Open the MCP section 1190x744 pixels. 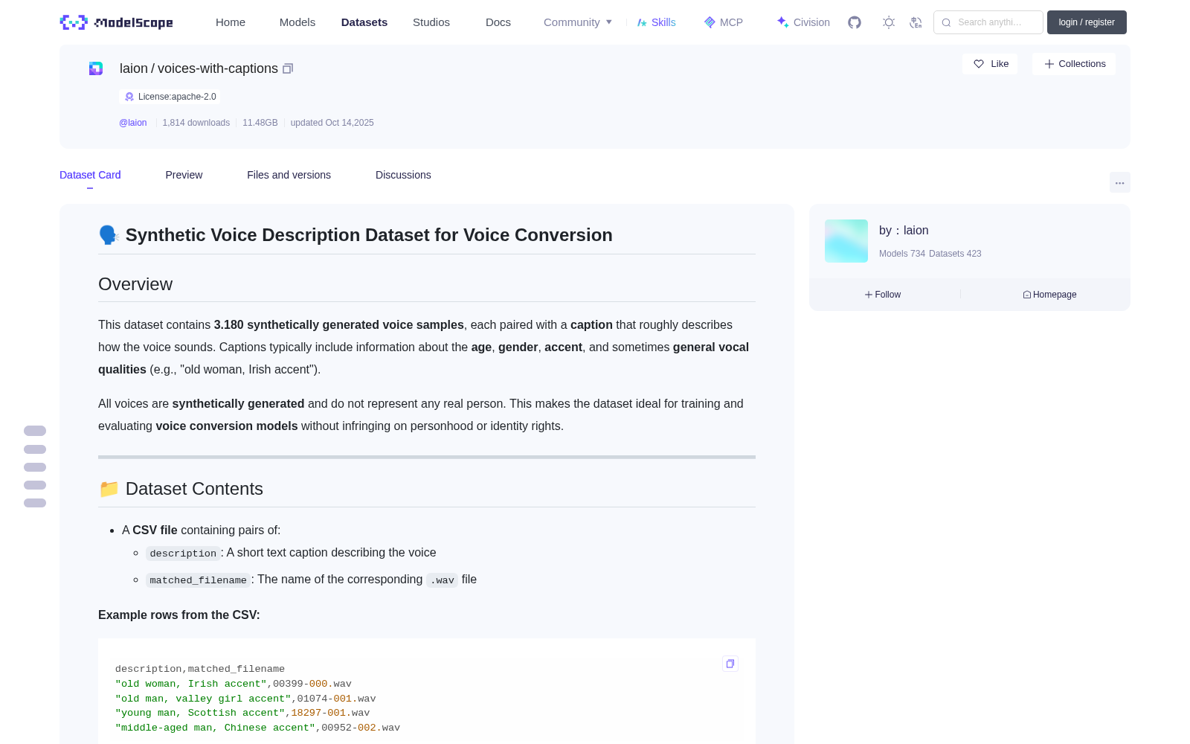point(724,22)
